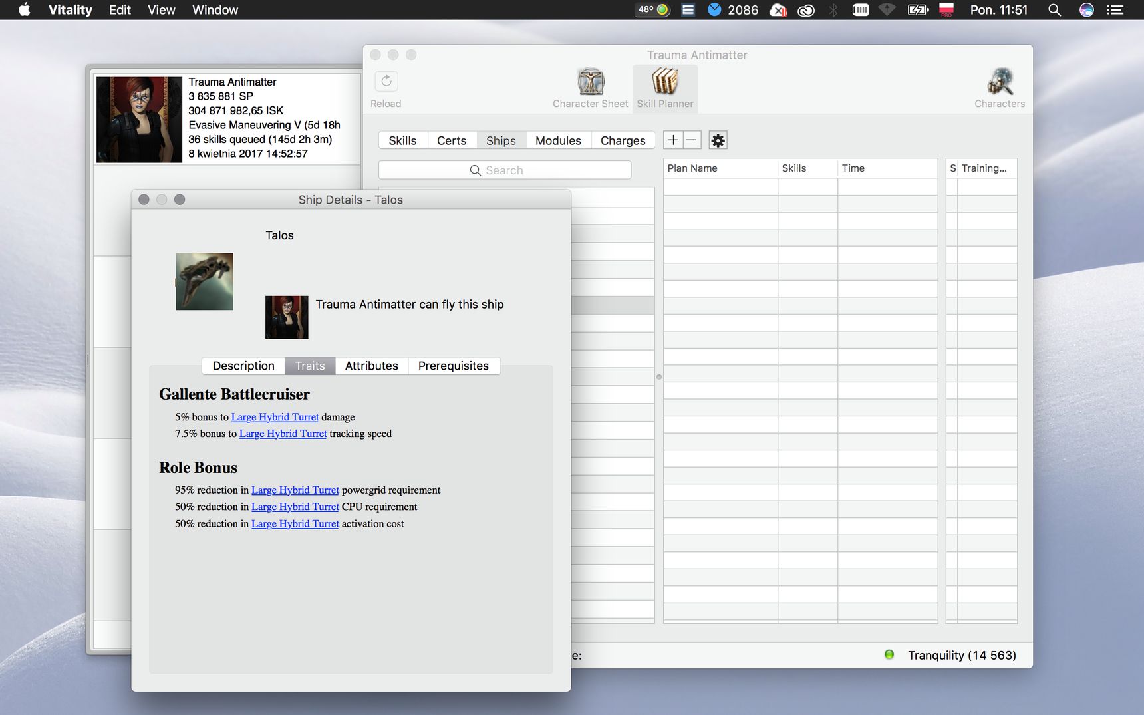Click the 'Gallente Battlecruiser' heading

pos(234,394)
